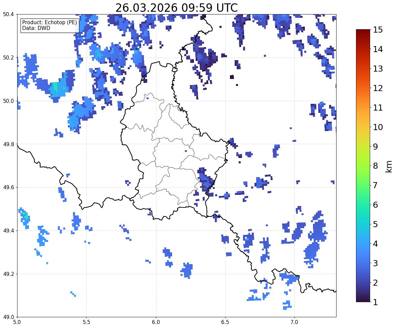The width and height of the screenshot is (396, 328).
Task: Pick the bottom colorbar tick label 1
Action: click(375, 302)
